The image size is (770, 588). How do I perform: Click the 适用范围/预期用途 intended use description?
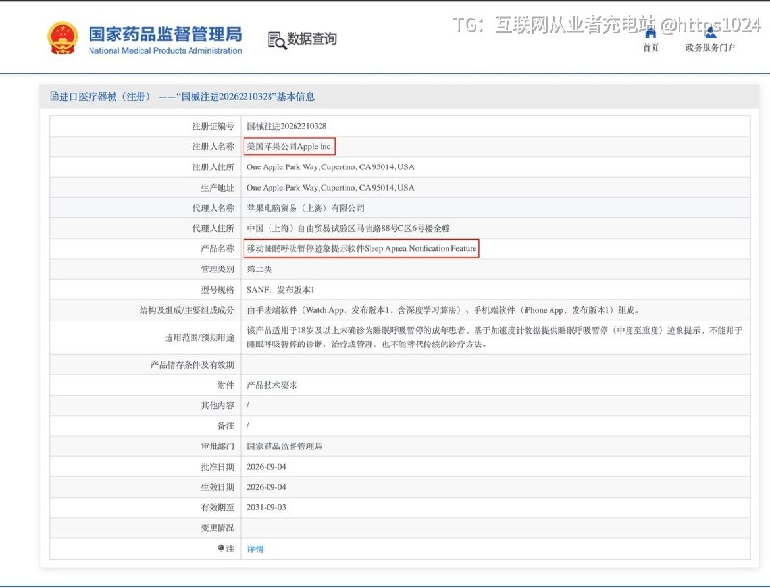[x=495, y=337]
